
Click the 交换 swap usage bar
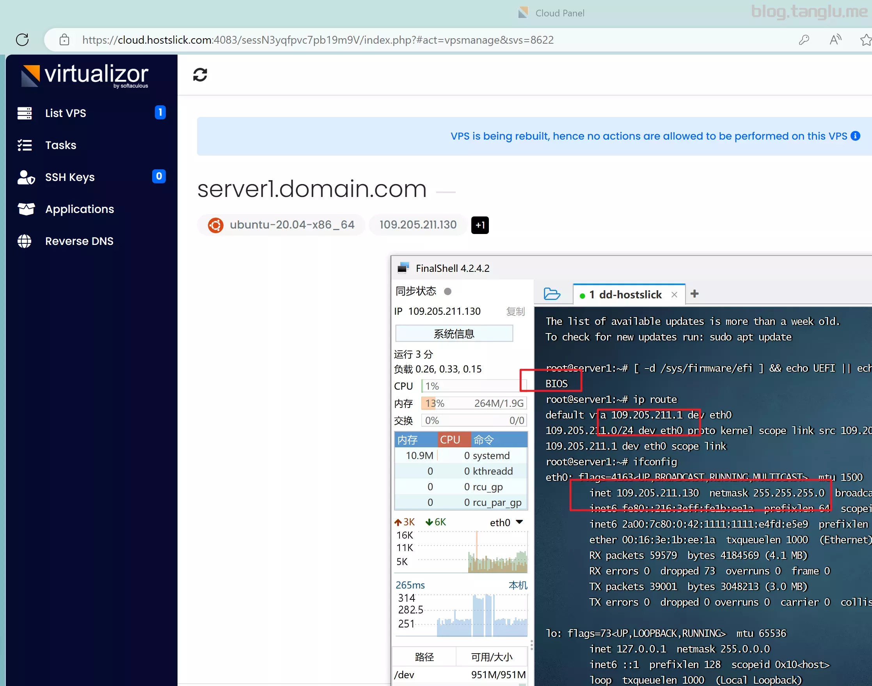[x=474, y=420]
